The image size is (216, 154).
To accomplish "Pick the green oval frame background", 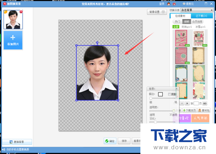I will coord(199,73).
